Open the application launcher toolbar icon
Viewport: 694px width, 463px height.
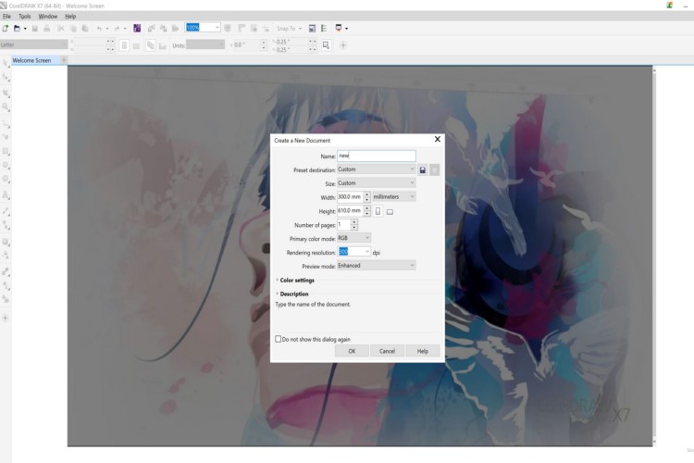(339, 29)
